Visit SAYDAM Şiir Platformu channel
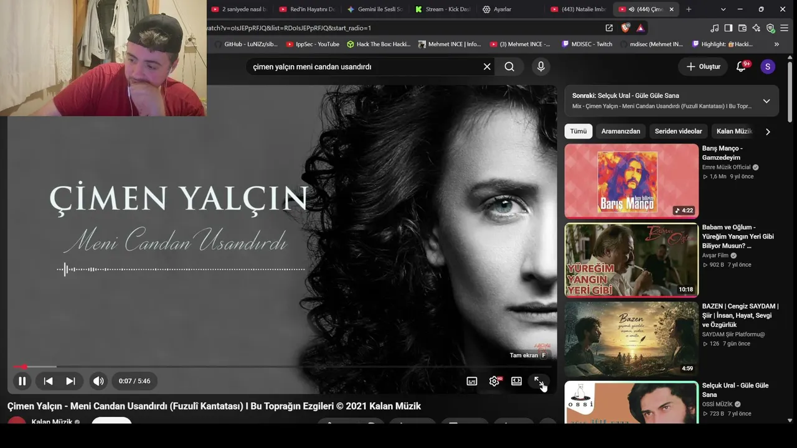The height and width of the screenshot is (448, 797). [x=733, y=335]
